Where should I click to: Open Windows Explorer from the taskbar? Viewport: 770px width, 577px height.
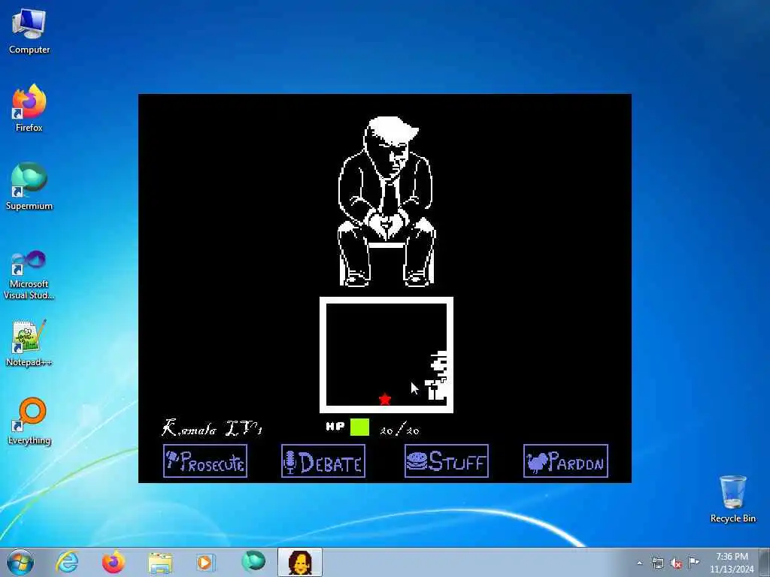160,562
